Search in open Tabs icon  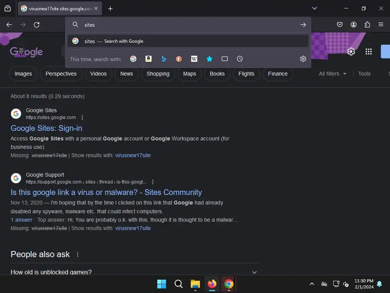point(225,59)
